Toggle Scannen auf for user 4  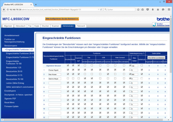[x=78, y=83]
